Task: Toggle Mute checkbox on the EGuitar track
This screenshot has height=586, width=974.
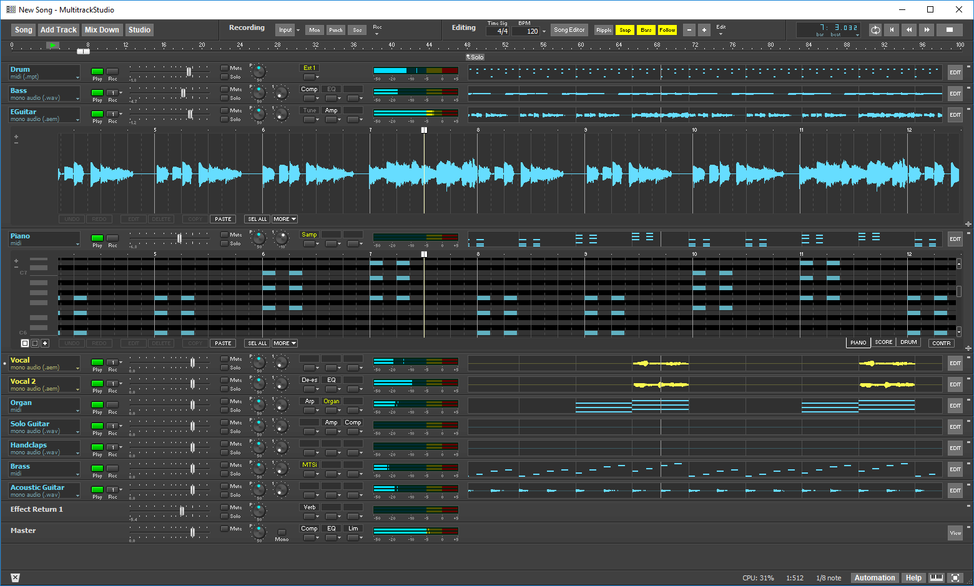Action: pos(224,110)
